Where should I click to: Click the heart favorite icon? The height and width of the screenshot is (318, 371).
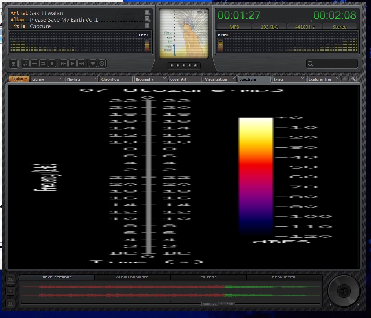[93, 64]
